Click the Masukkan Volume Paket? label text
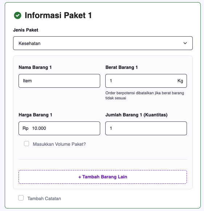 point(60,144)
